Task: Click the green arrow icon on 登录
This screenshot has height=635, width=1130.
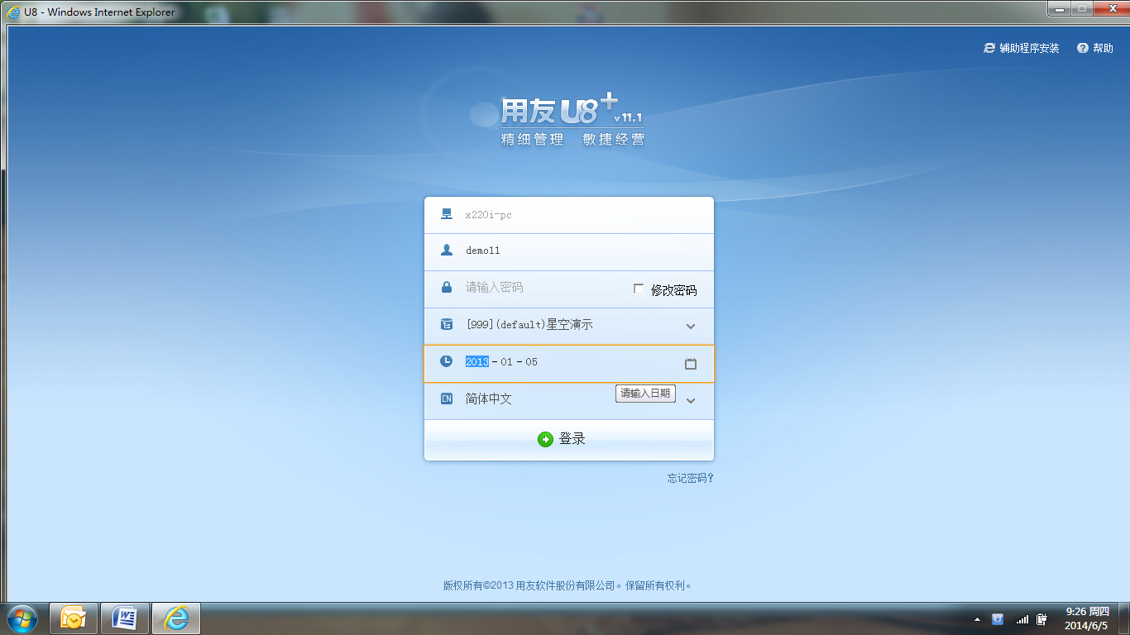Action: tap(545, 439)
